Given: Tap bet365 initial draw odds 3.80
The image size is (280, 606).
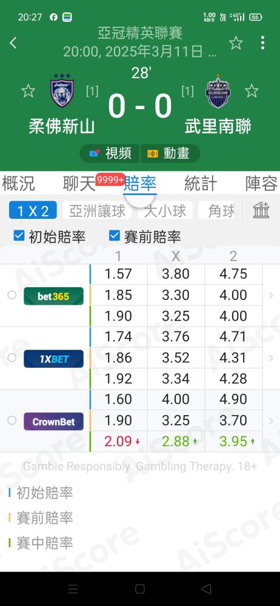Looking at the screenshot, I should tap(176, 274).
